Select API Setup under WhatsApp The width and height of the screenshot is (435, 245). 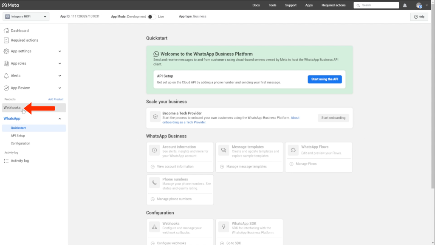coord(18,136)
